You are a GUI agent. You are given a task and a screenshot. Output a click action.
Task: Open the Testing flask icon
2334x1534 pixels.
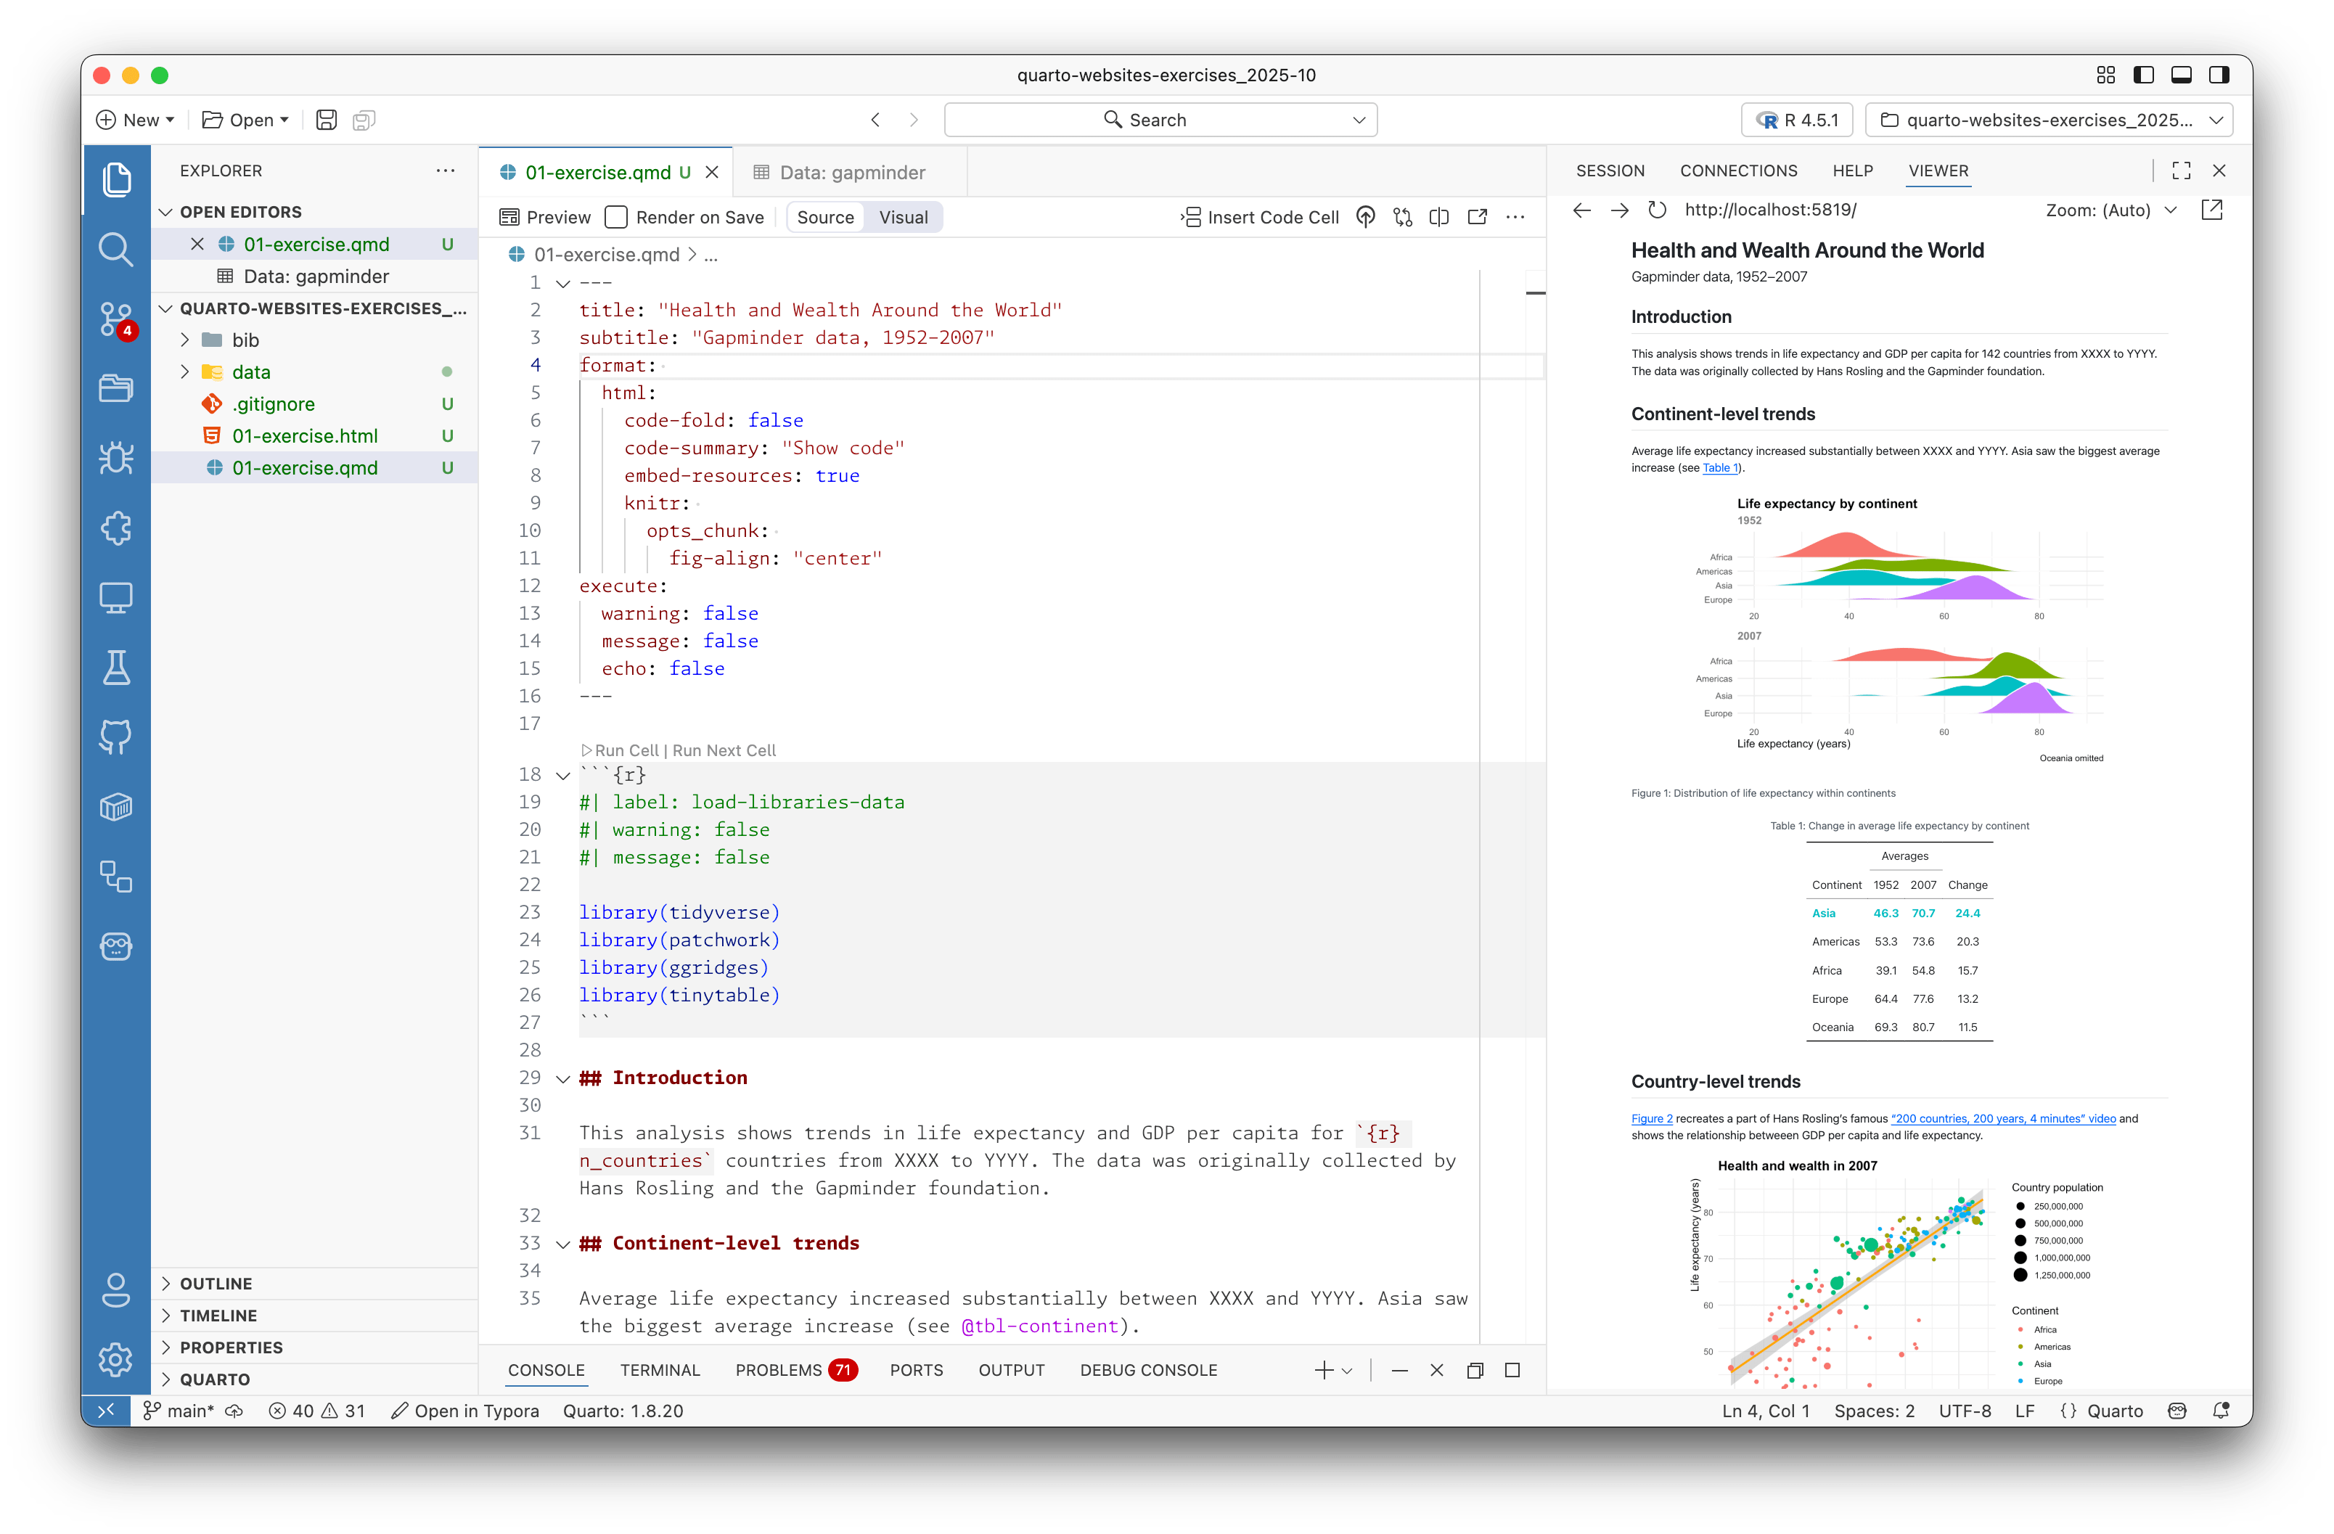pyautogui.click(x=115, y=667)
